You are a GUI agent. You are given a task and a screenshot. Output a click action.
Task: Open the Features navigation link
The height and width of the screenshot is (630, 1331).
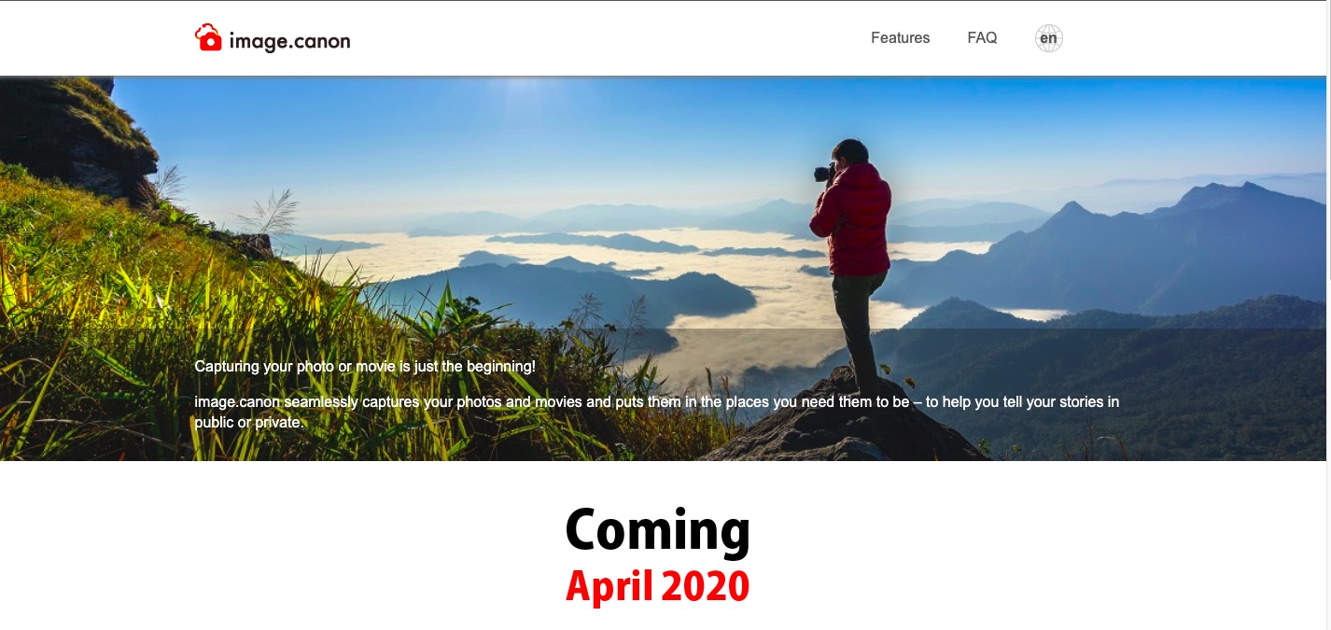[x=900, y=38]
